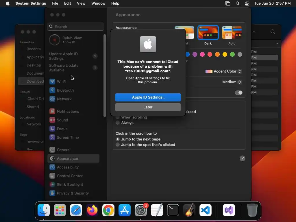Select Jump to the next page option
Screen dimensions: 296x222
click(118, 139)
